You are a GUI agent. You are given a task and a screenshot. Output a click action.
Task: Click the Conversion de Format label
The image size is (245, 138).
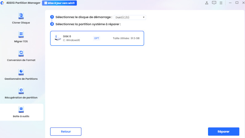(21, 60)
